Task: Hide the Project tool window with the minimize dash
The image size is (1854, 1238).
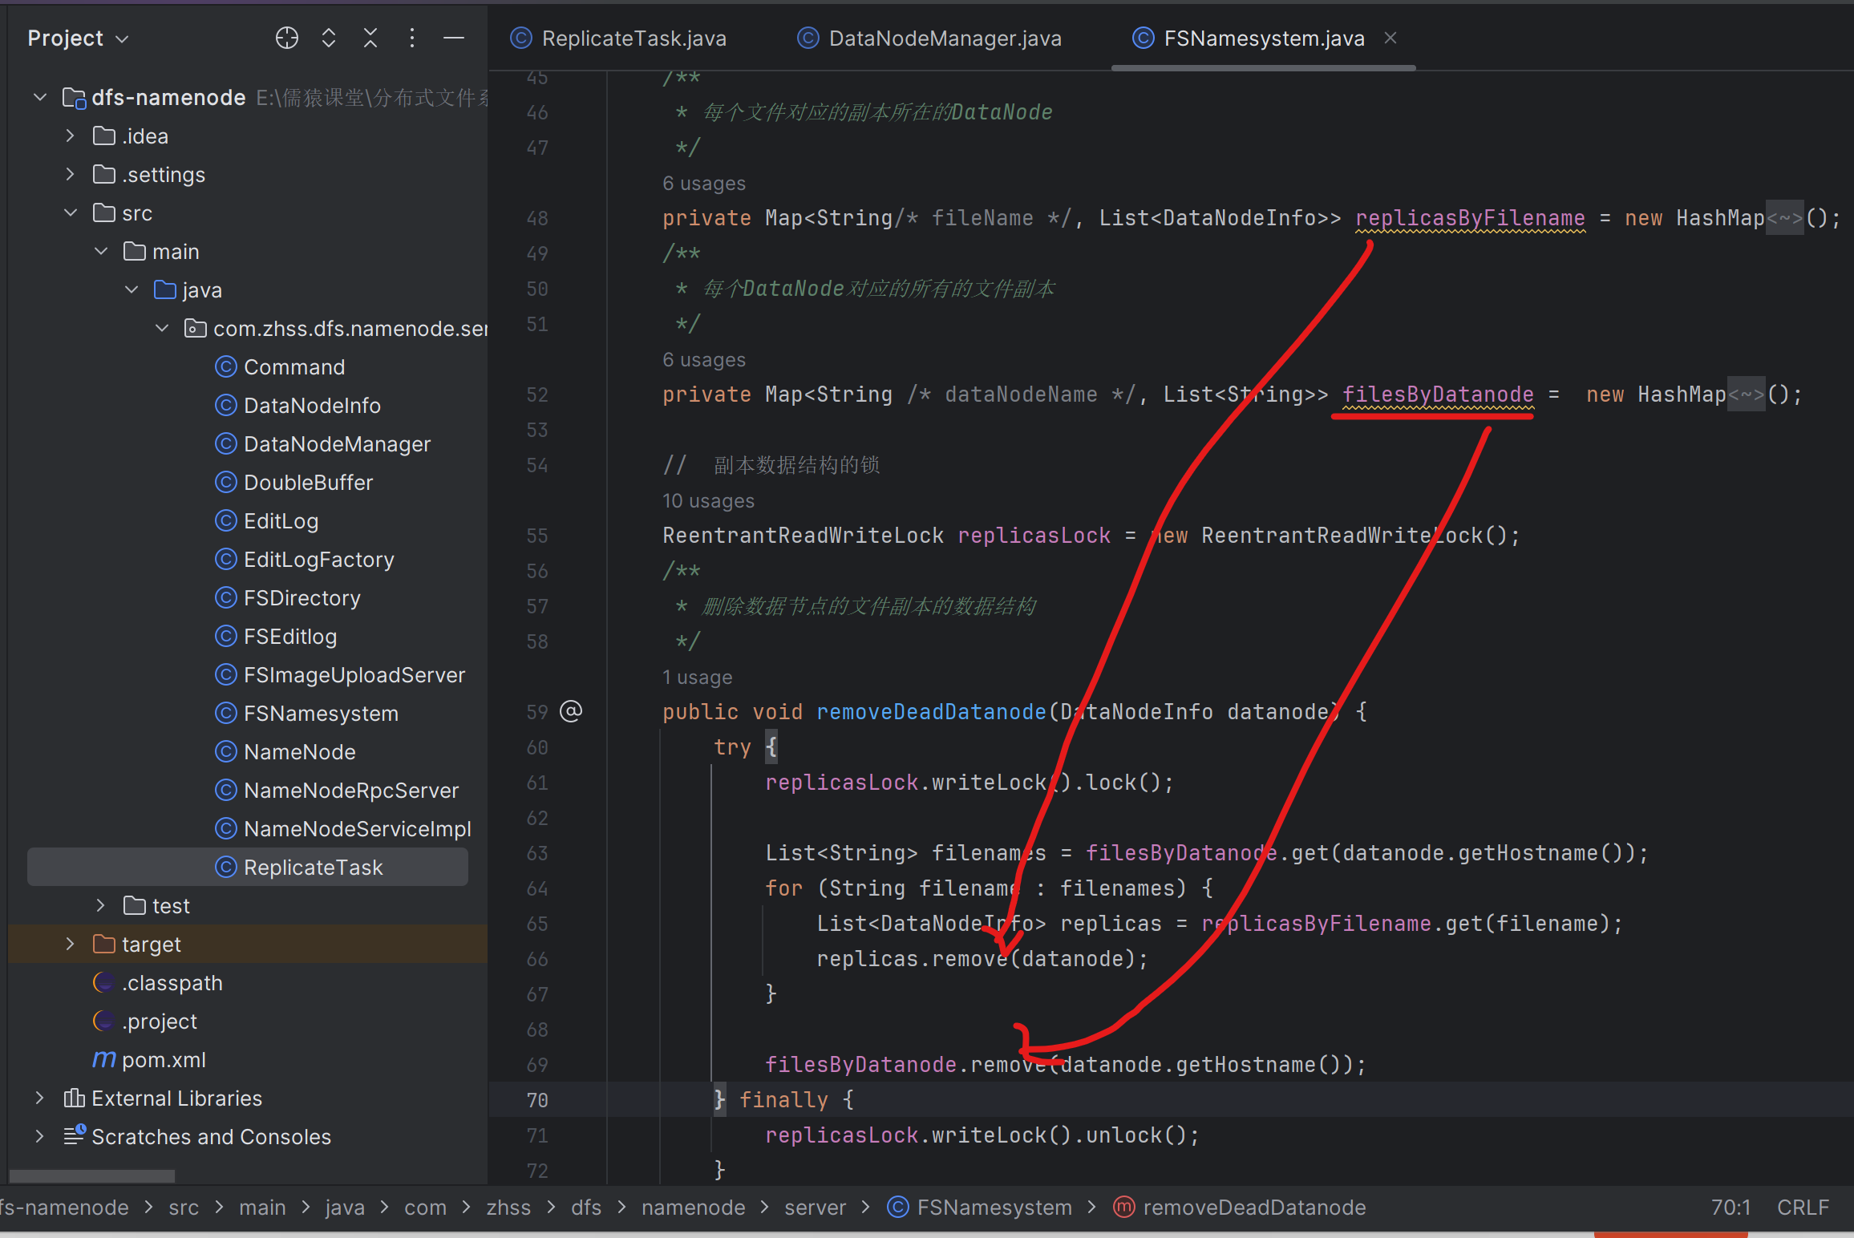Action: pos(454,38)
